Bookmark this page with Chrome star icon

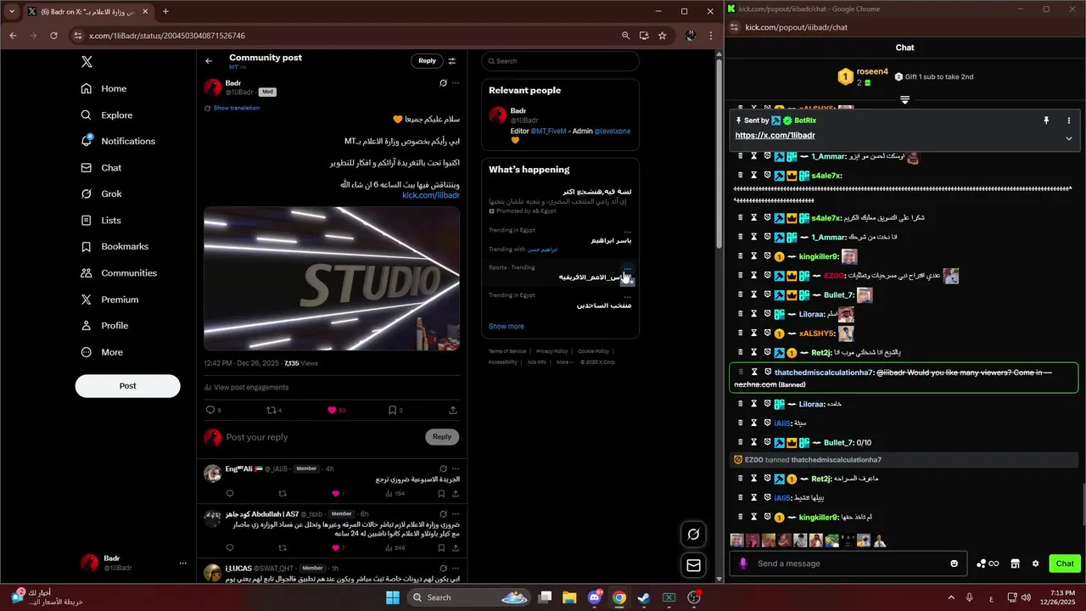click(x=663, y=36)
